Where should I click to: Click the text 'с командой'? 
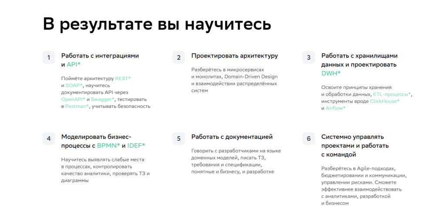click(x=338, y=154)
